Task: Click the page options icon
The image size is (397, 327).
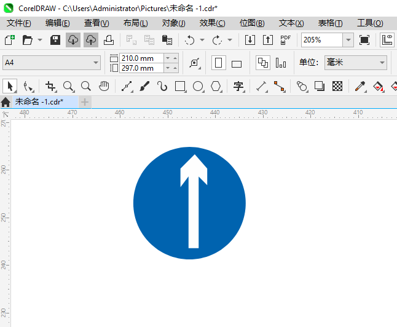Action: (195, 63)
